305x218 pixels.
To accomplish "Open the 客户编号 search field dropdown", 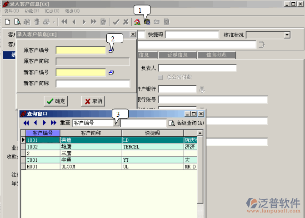I will tap(116, 123).
